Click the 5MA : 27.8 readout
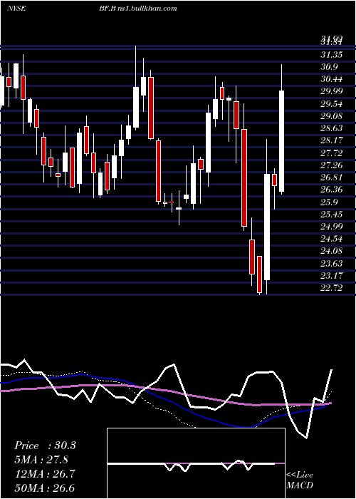Image resolution: width=356 pixels, height=499 pixels. (41, 460)
